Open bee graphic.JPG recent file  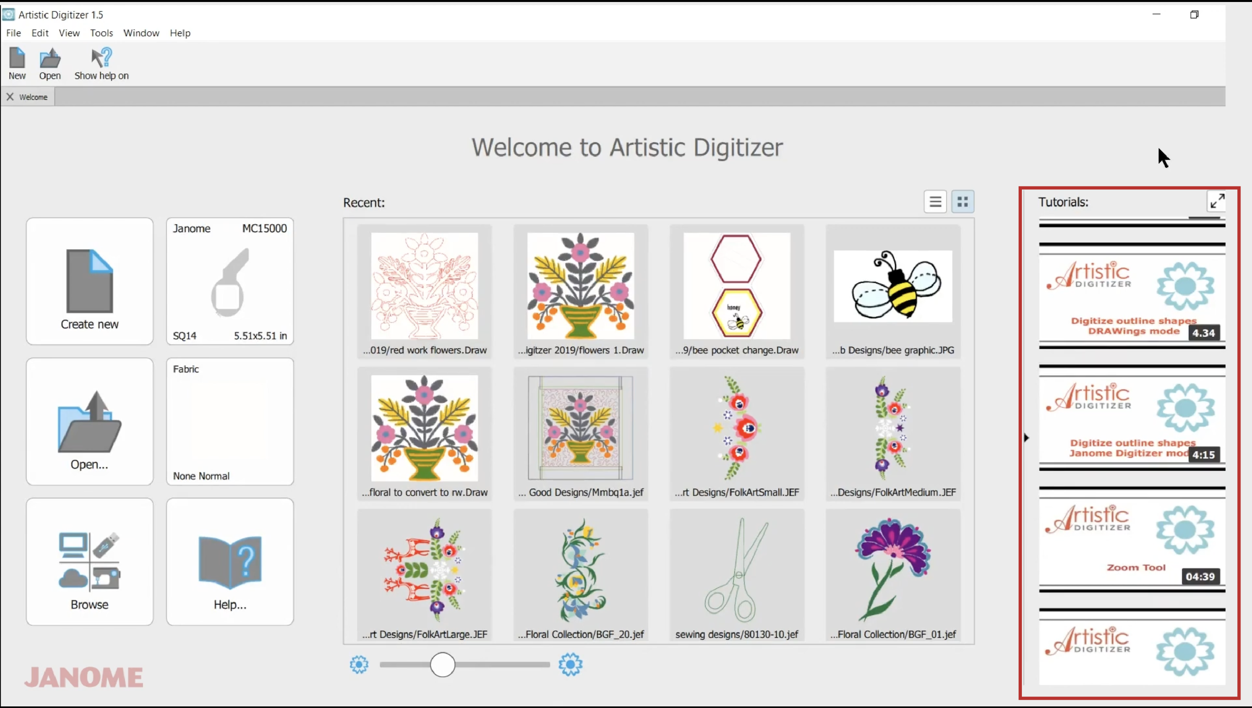[893, 292]
